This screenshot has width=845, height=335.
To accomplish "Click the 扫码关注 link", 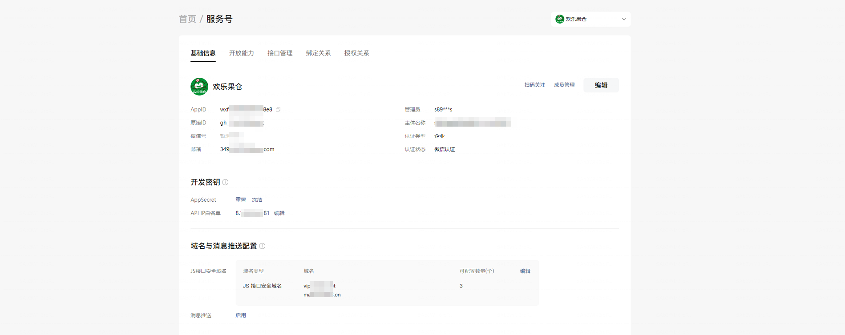I will click(x=534, y=85).
